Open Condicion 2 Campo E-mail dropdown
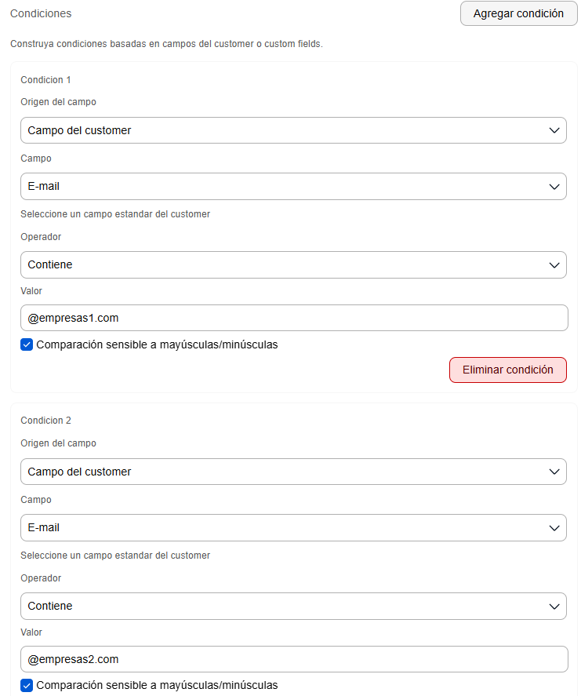Image resolution: width=581 pixels, height=696 pixels. coord(293,527)
